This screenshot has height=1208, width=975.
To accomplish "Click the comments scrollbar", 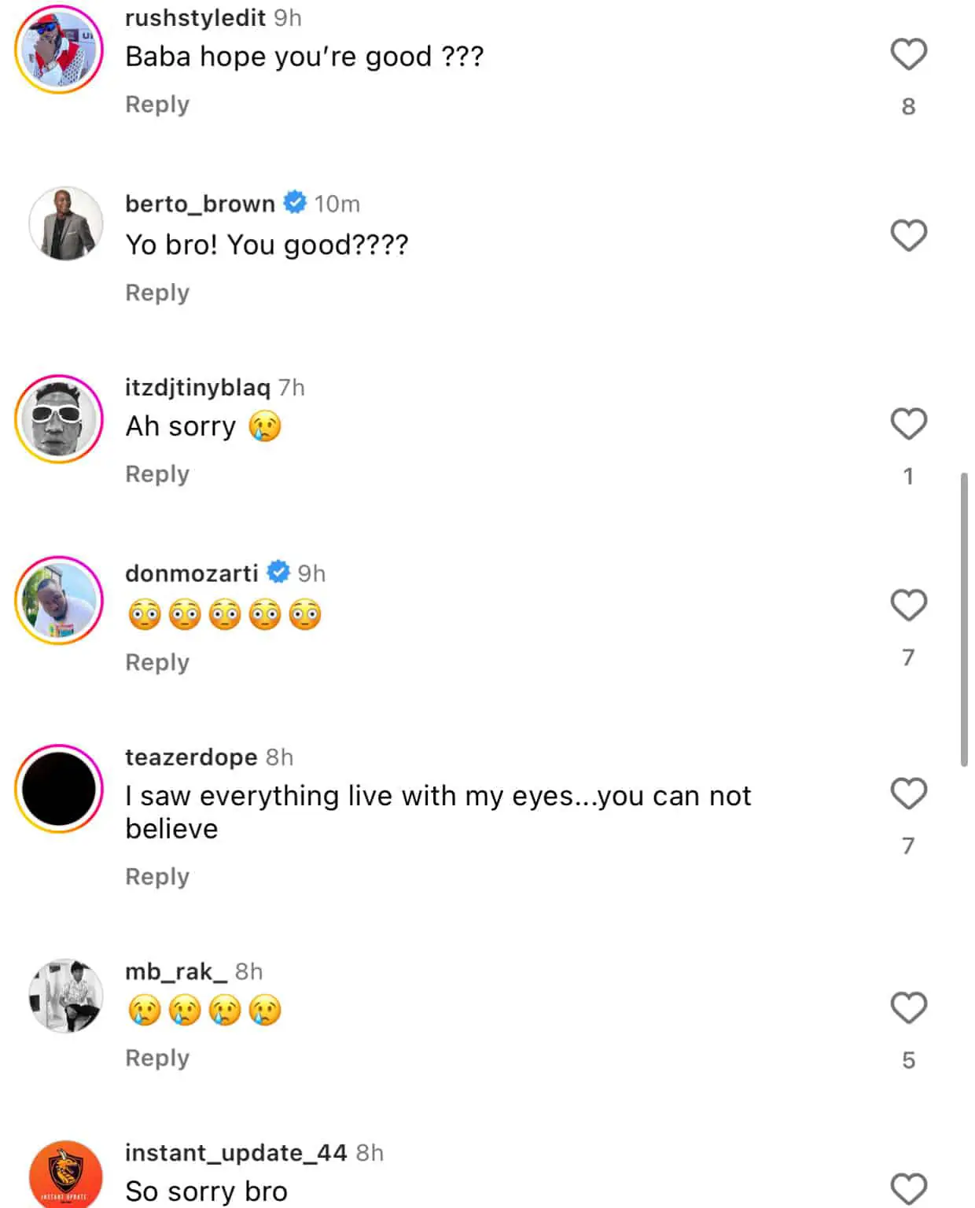I will point(964,619).
